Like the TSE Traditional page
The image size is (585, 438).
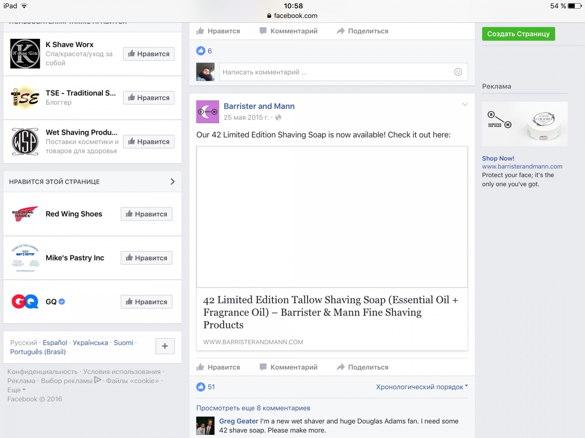(149, 98)
